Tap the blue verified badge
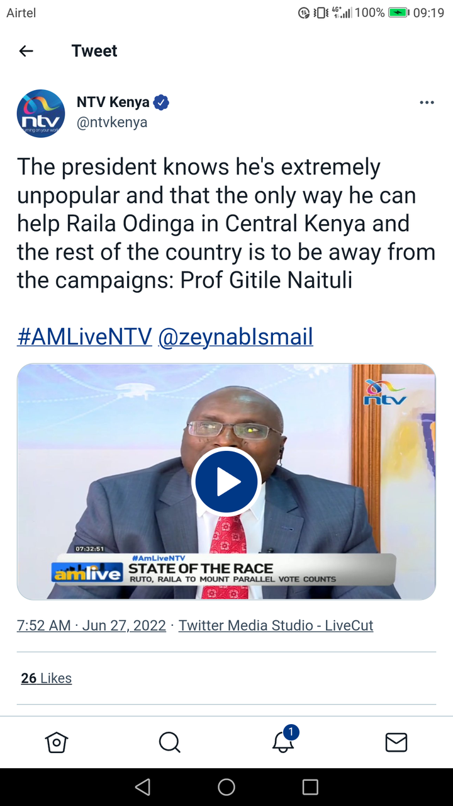The image size is (453, 806). pos(161,102)
